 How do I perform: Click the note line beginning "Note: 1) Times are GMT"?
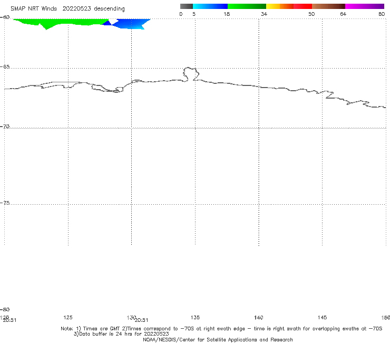[x=221, y=329]
